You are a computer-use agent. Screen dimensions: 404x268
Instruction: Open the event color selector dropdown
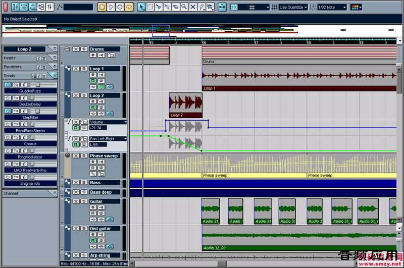point(357,7)
